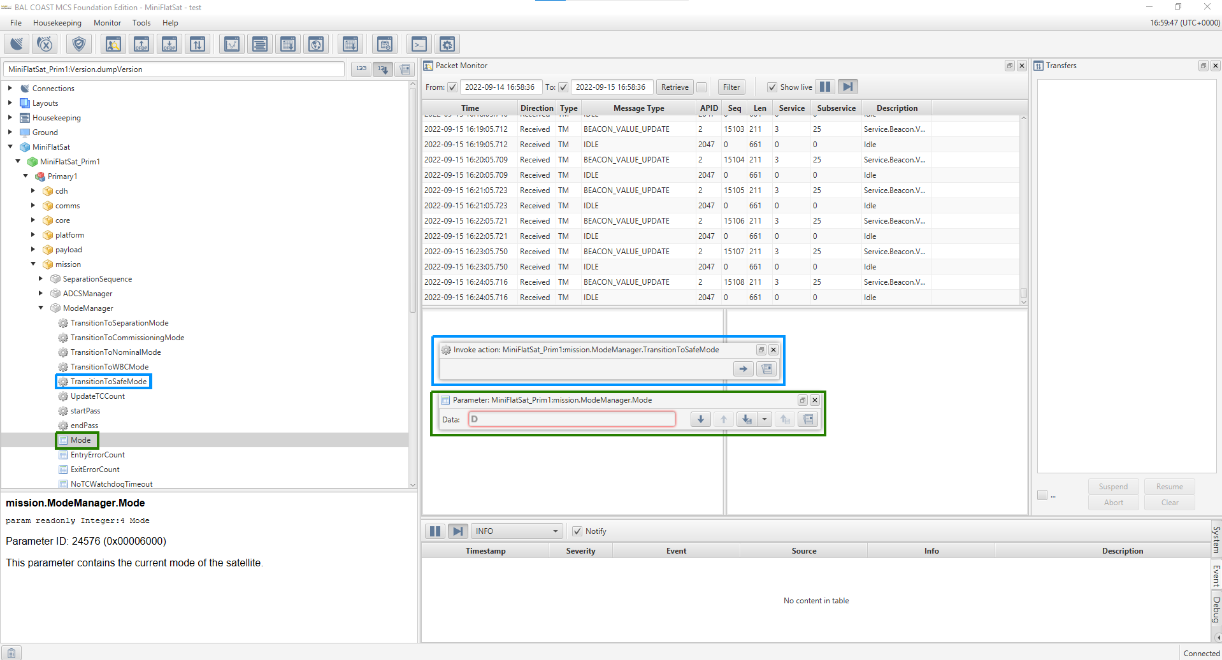
Task: Open the Housekeeping menu
Action: click(x=57, y=23)
